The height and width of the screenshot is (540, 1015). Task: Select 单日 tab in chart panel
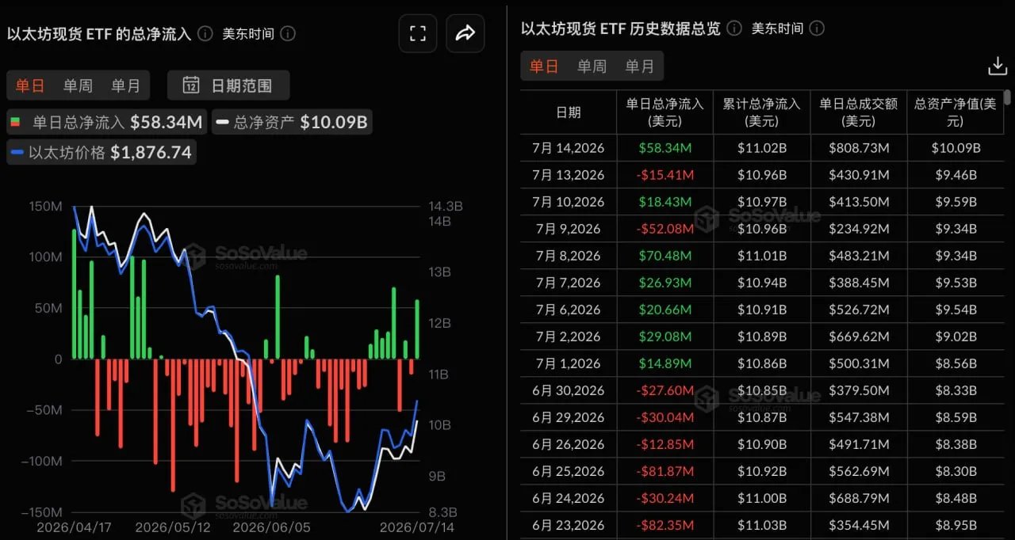(x=30, y=86)
